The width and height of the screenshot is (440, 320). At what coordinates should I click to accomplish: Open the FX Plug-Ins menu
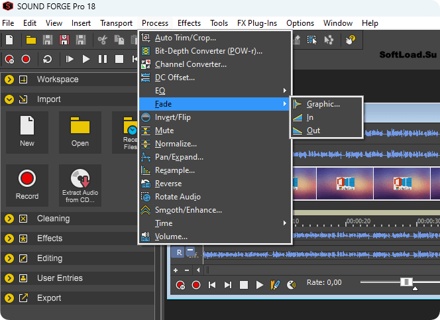[257, 23]
